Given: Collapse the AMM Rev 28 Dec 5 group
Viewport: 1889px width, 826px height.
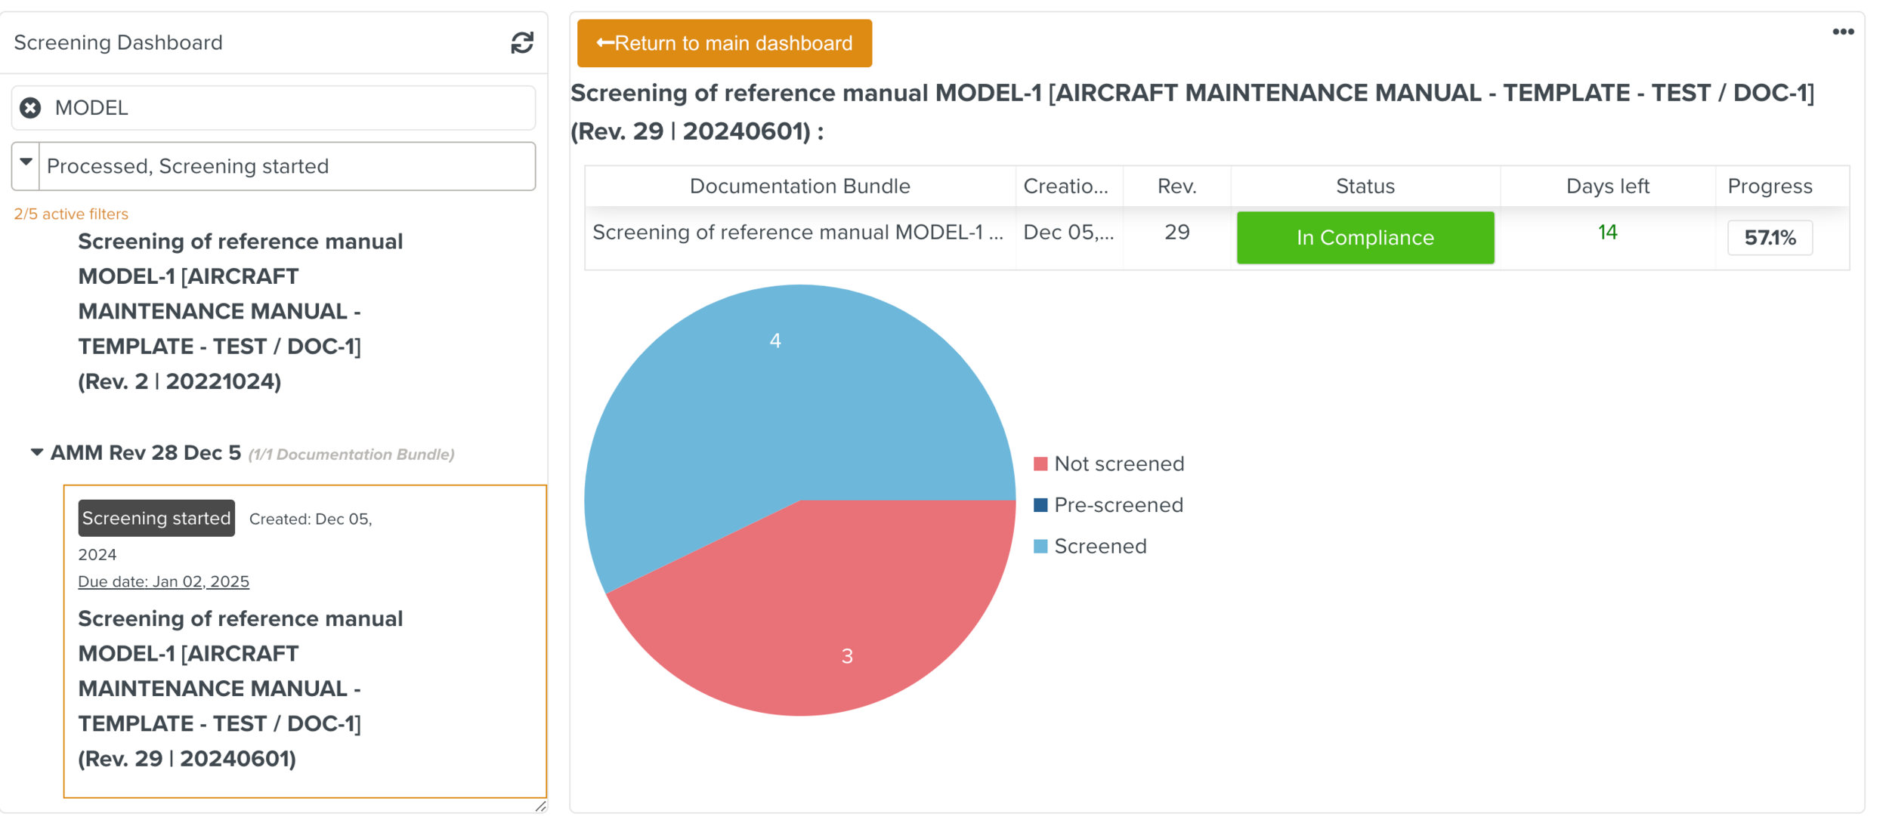Looking at the screenshot, I should coord(36,452).
